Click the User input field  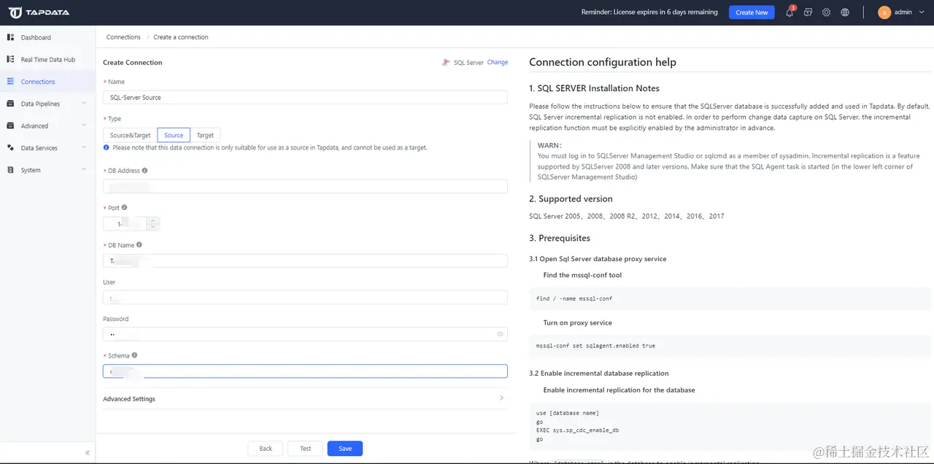tap(305, 297)
